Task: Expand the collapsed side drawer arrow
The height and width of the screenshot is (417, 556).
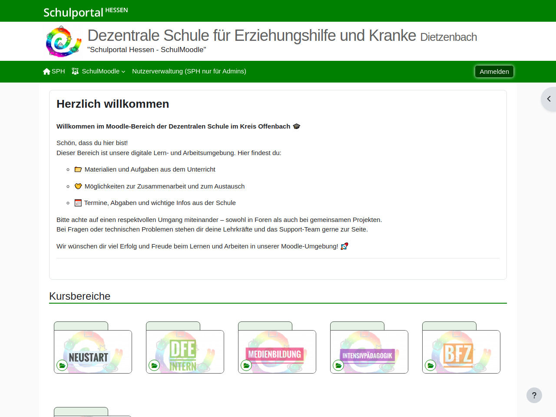Action: (x=549, y=99)
